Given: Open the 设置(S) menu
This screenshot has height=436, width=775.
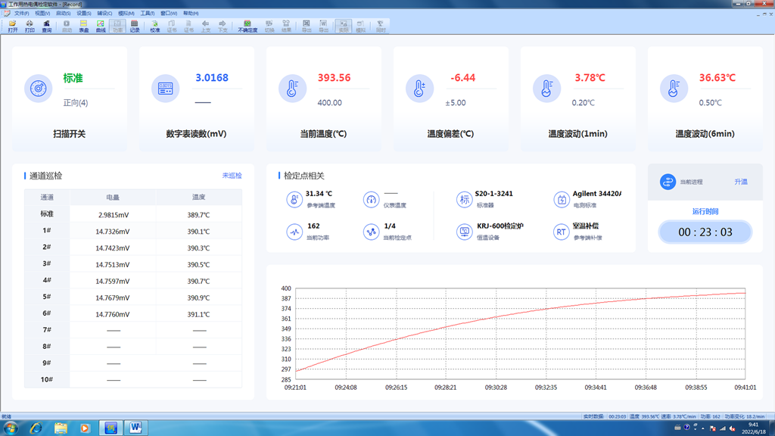Looking at the screenshot, I should (84, 14).
